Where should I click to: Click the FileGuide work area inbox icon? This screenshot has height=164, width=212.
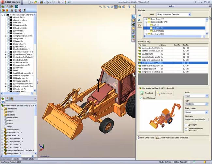(x=140, y=25)
